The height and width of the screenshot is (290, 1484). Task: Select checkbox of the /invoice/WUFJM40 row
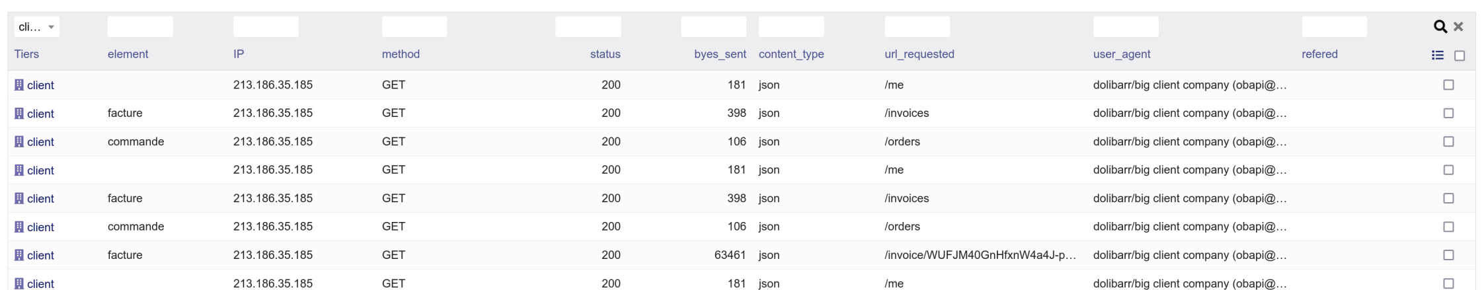click(x=1448, y=255)
